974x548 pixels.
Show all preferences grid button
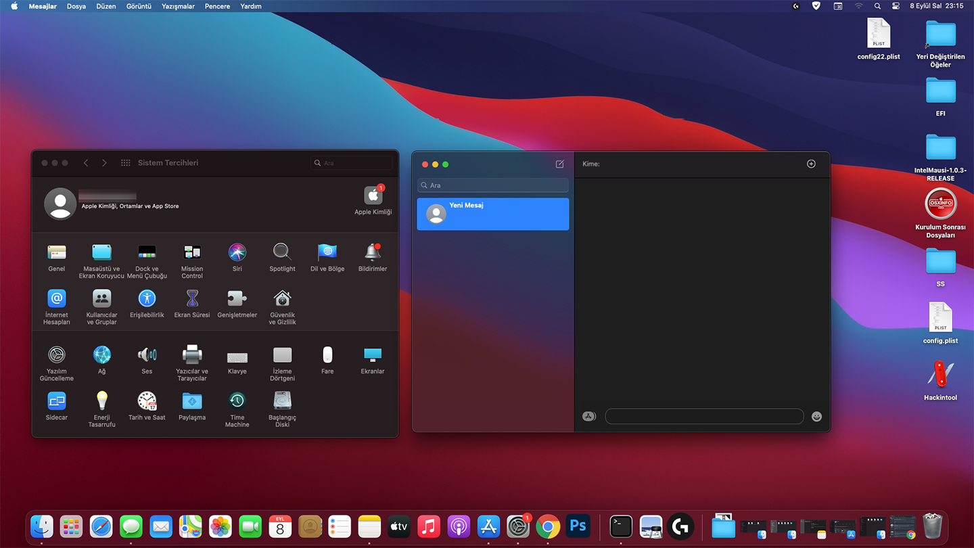tap(125, 163)
